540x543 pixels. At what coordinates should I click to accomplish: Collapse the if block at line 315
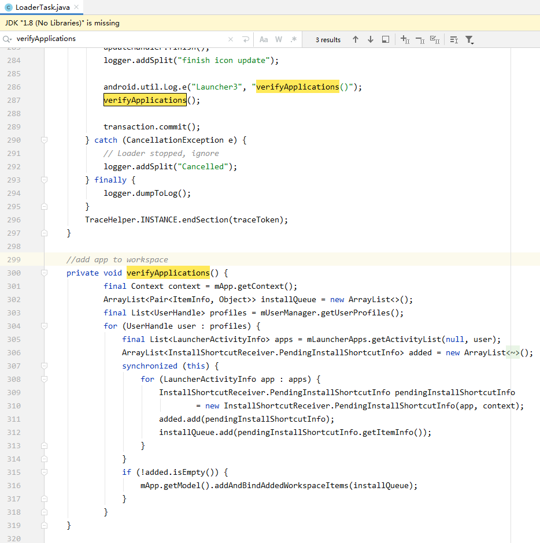(x=44, y=472)
